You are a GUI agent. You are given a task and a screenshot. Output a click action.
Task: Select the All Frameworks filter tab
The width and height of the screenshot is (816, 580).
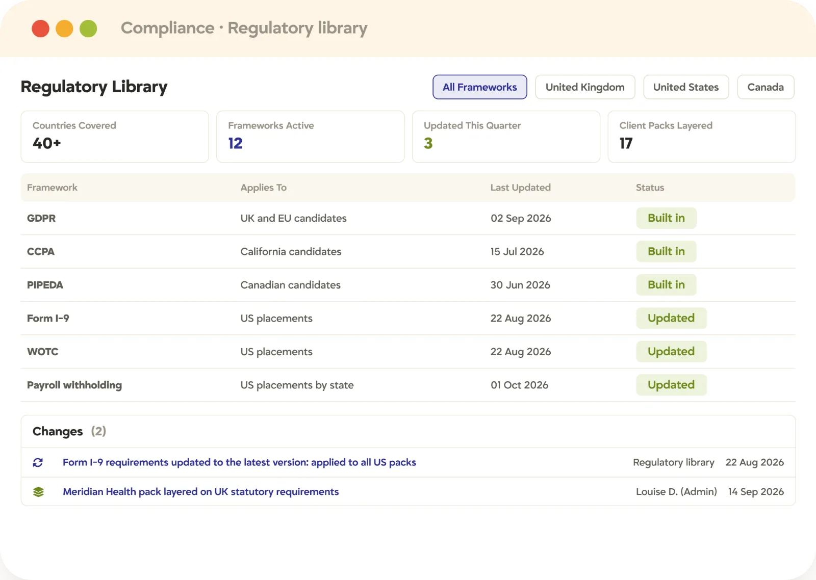point(480,87)
